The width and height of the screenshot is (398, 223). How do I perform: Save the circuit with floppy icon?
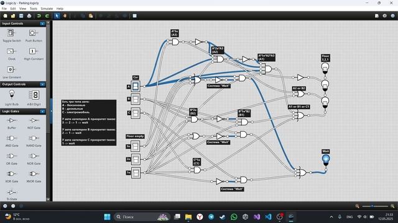[21, 16]
